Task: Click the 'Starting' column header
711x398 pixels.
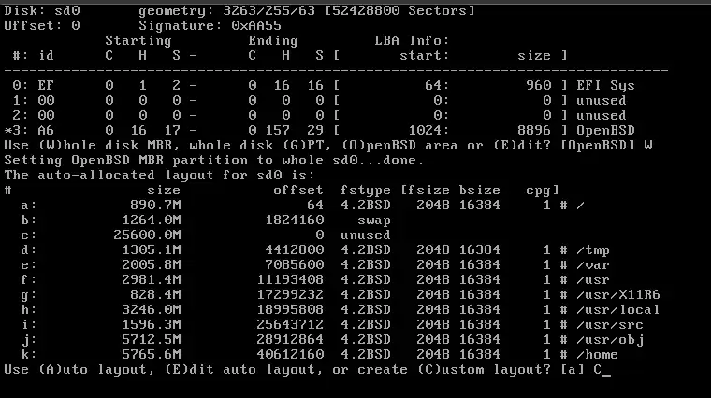Action: coord(138,40)
